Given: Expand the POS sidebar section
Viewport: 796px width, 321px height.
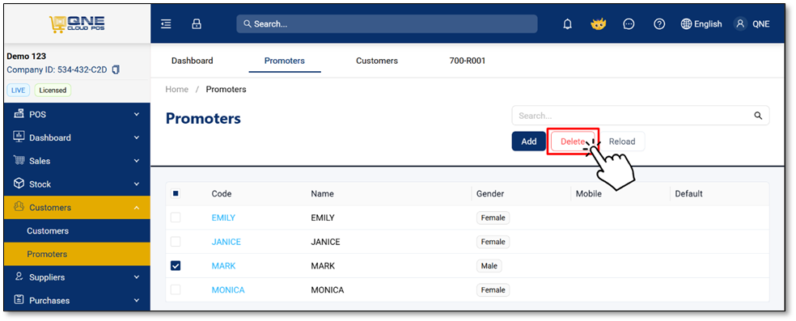Looking at the screenshot, I should point(77,115).
